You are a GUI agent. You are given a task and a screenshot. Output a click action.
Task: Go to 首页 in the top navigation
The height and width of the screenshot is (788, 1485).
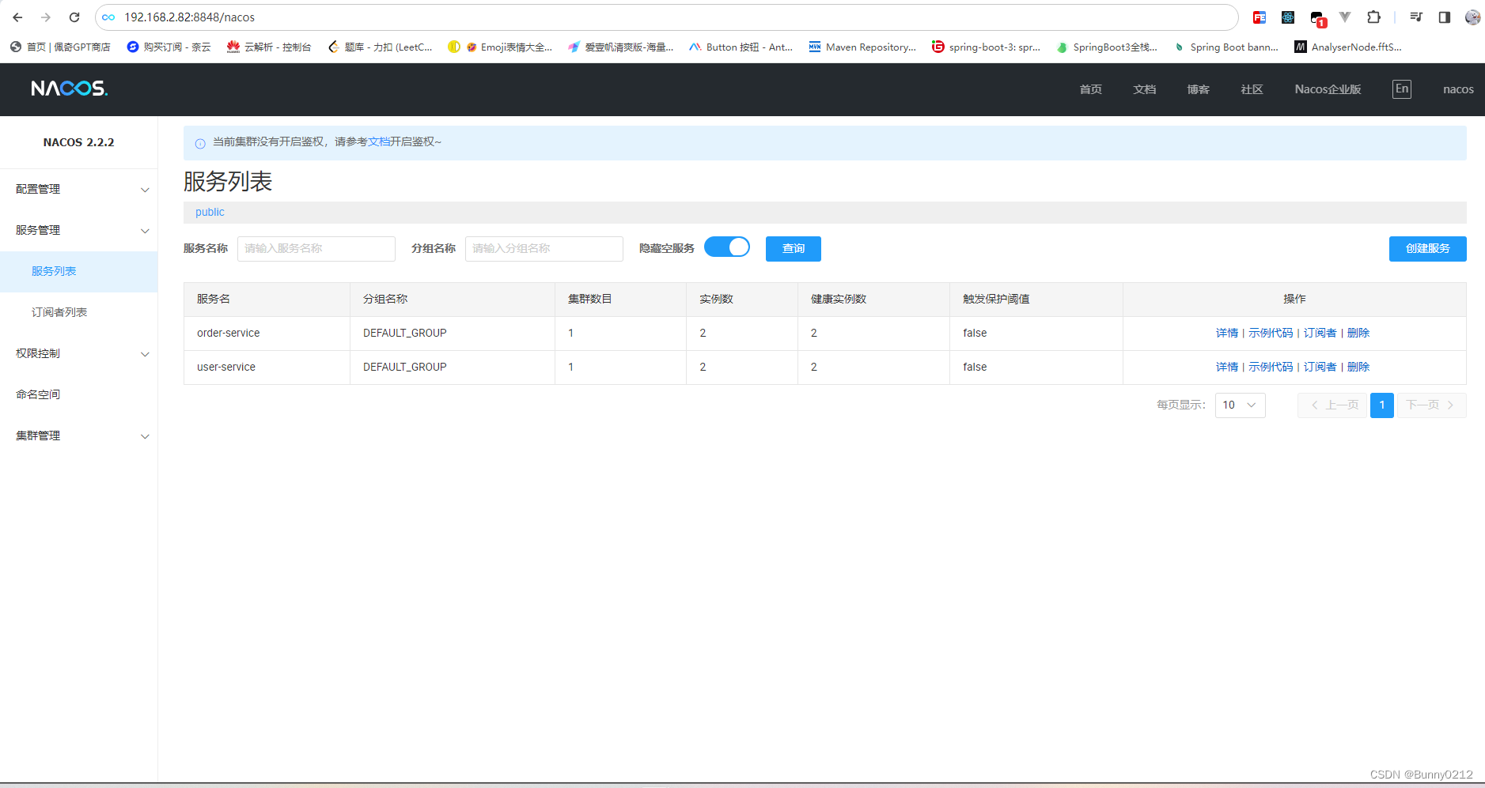pyautogui.click(x=1091, y=89)
